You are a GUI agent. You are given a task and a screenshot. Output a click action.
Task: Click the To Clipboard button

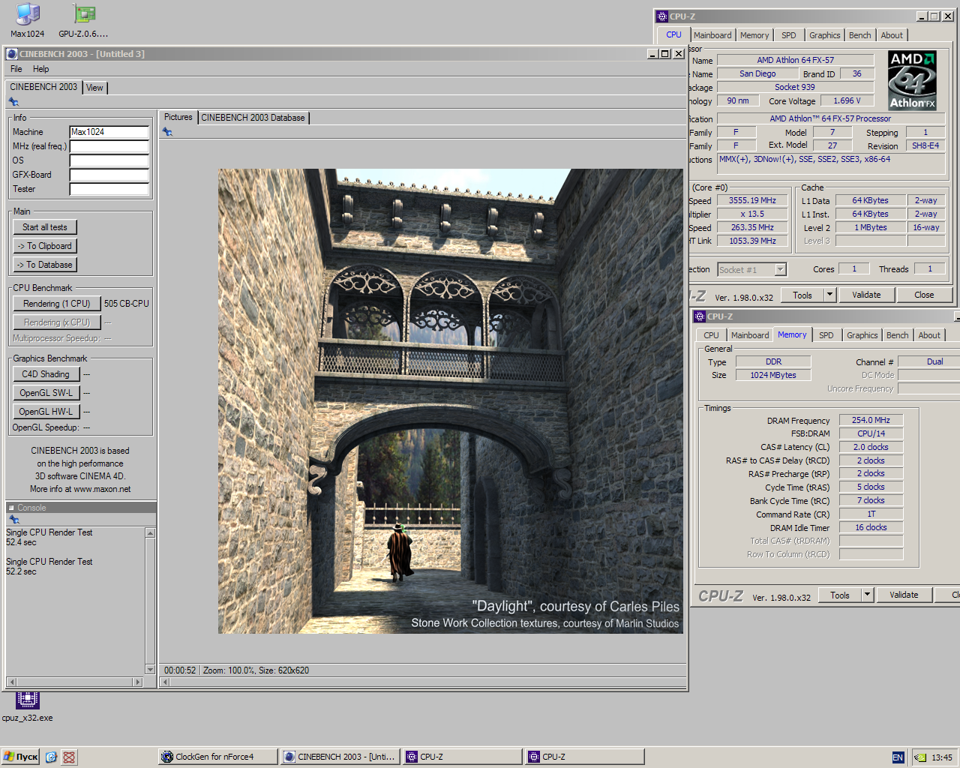click(x=45, y=246)
